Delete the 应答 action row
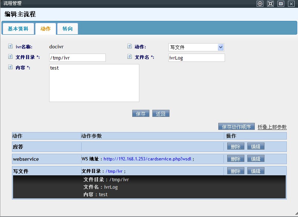 point(235,147)
